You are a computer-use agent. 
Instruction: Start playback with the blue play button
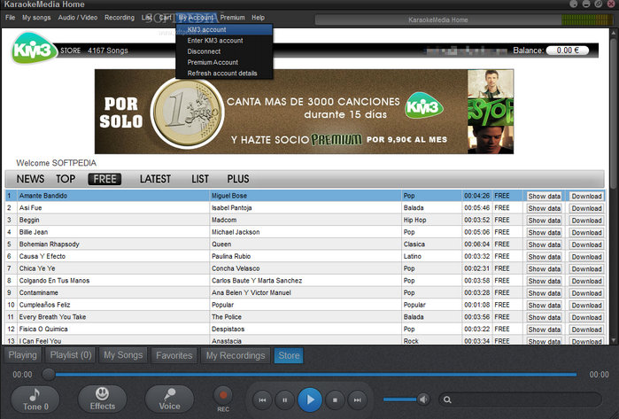tap(310, 400)
